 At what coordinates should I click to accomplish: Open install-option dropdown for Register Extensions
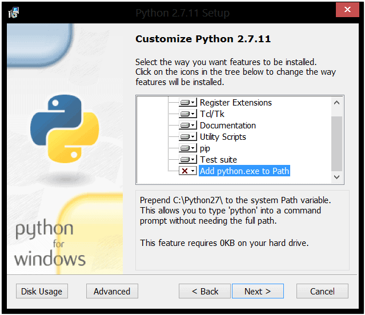187,103
